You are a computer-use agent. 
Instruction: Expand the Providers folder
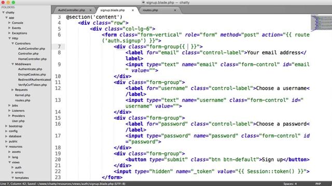pyautogui.click(x=9, y=116)
